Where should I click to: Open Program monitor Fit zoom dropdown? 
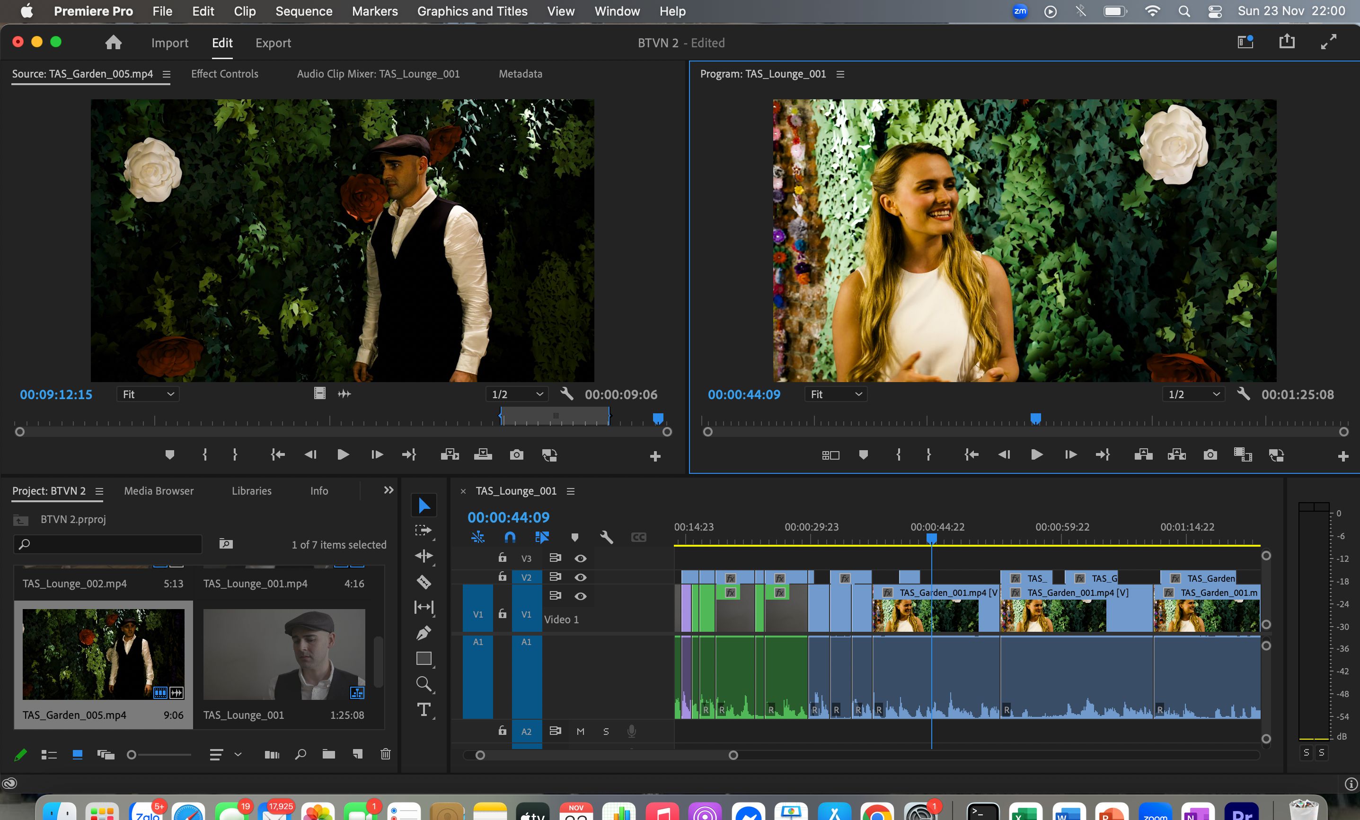tap(836, 394)
